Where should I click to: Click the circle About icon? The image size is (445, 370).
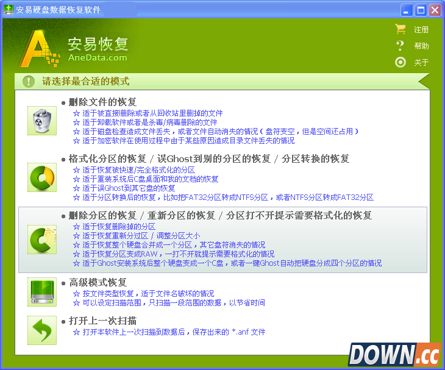pos(400,62)
